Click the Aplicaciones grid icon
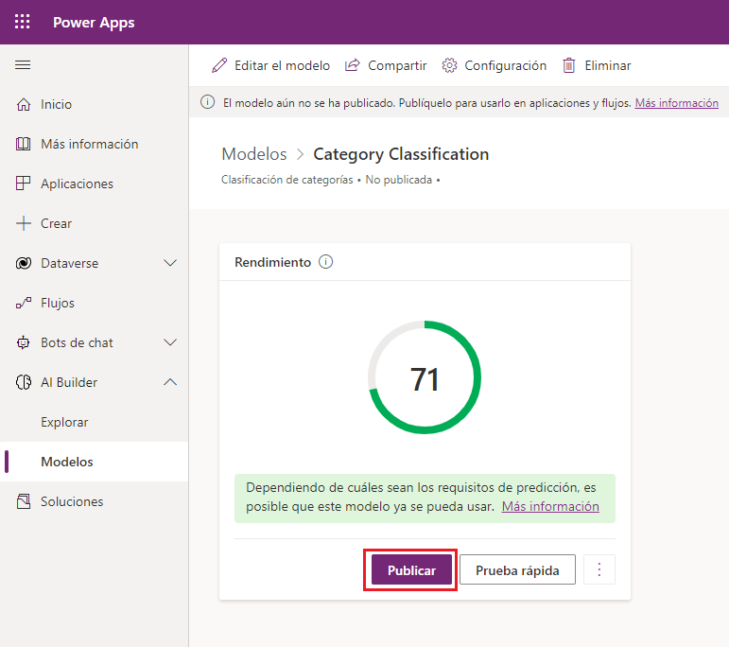This screenshot has height=647, width=729. (24, 184)
